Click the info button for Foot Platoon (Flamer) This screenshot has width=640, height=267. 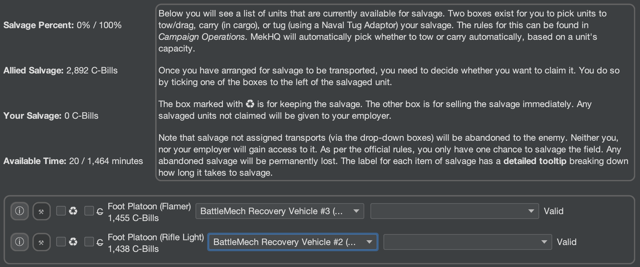(20, 211)
